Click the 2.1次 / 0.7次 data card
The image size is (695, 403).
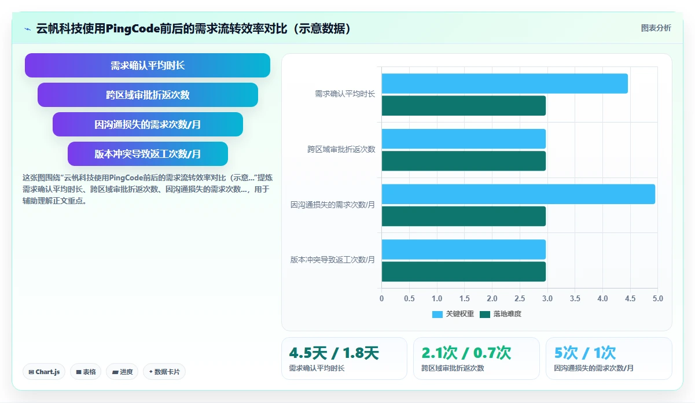click(476, 358)
